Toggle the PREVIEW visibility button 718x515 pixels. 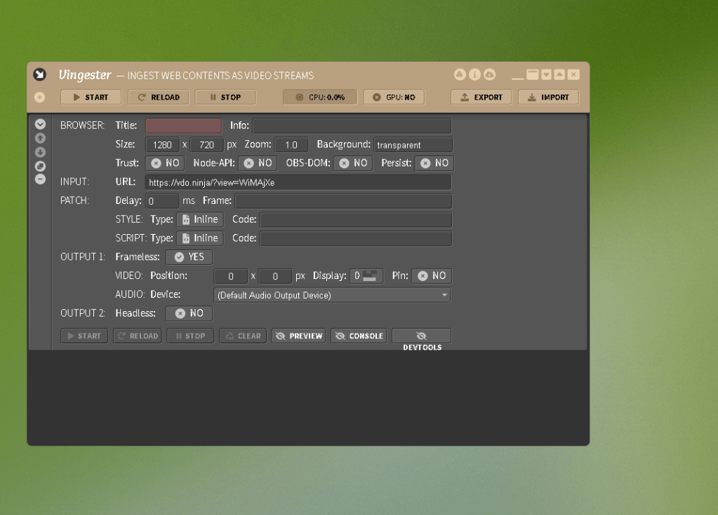(298, 336)
